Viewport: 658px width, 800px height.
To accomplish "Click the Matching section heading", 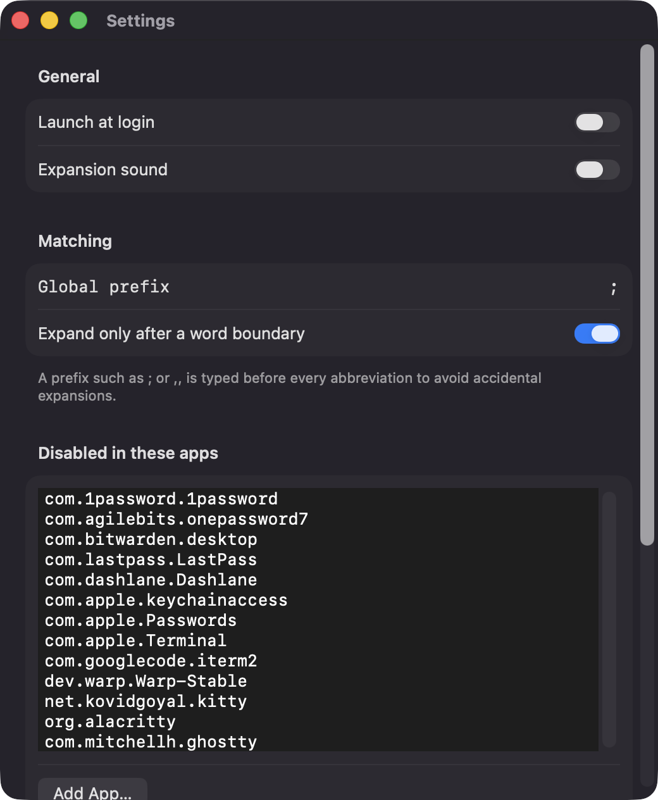I will [x=75, y=241].
